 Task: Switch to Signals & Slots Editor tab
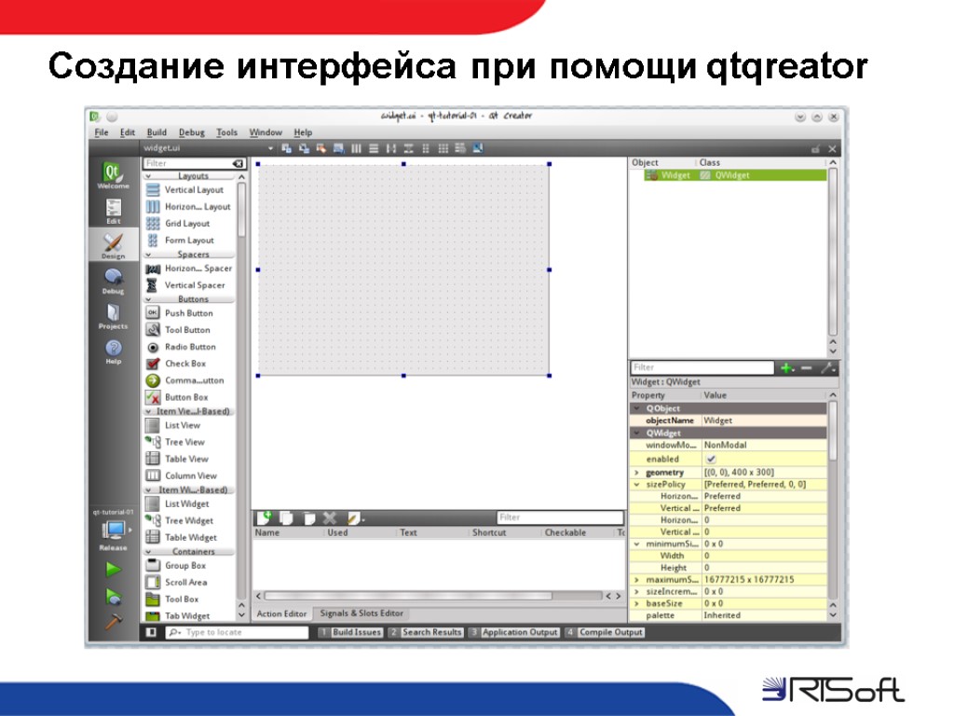click(x=361, y=613)
